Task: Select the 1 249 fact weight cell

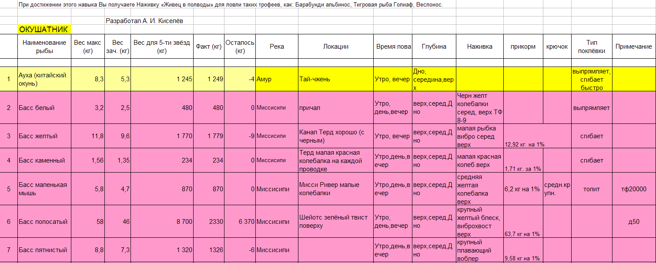Action: (209, 79)
